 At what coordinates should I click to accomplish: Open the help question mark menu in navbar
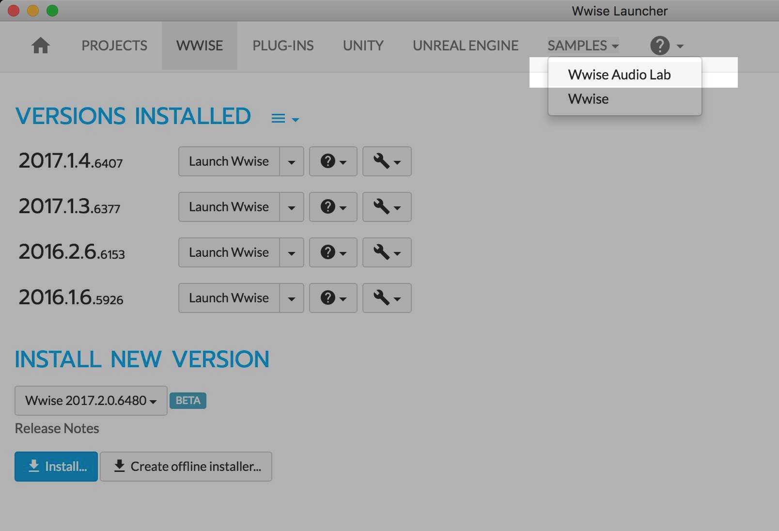pos(666,46)
